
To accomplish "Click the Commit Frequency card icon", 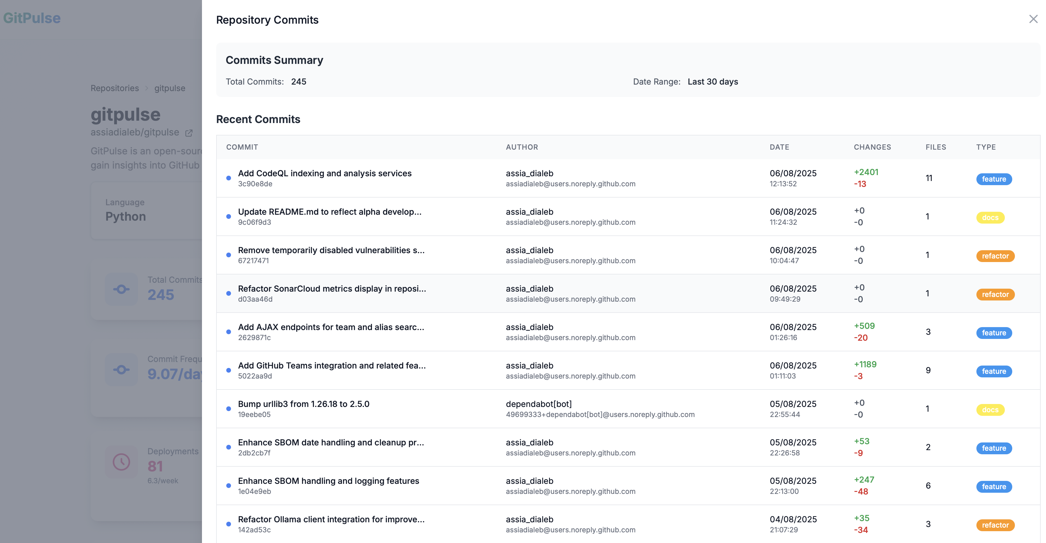I will pos(121,369).
